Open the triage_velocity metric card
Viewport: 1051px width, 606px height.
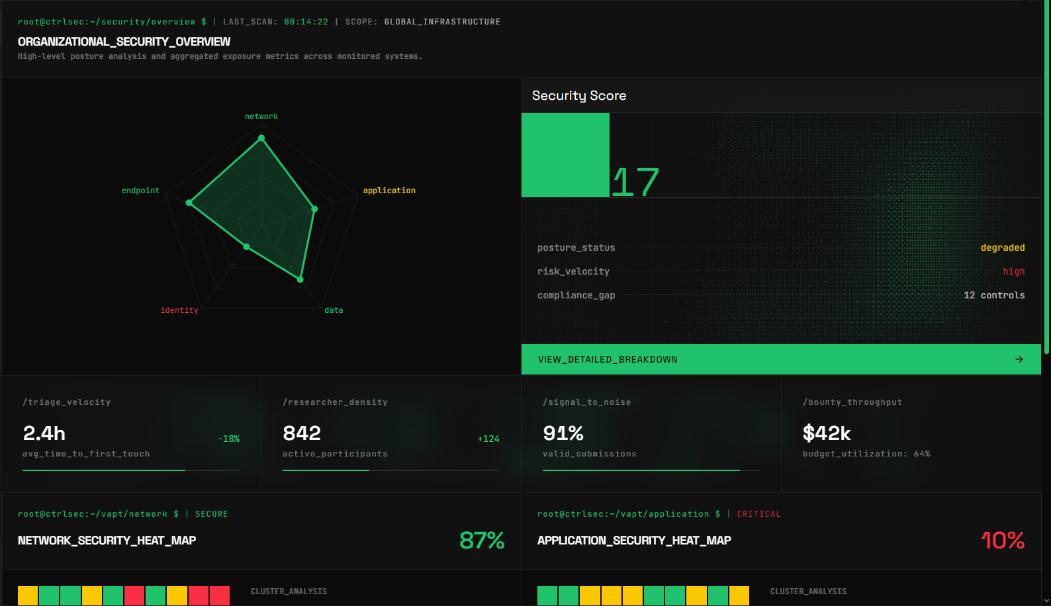tap(131, 434)
